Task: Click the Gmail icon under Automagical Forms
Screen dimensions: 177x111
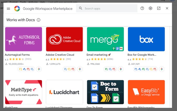Action: pos(28,69)
